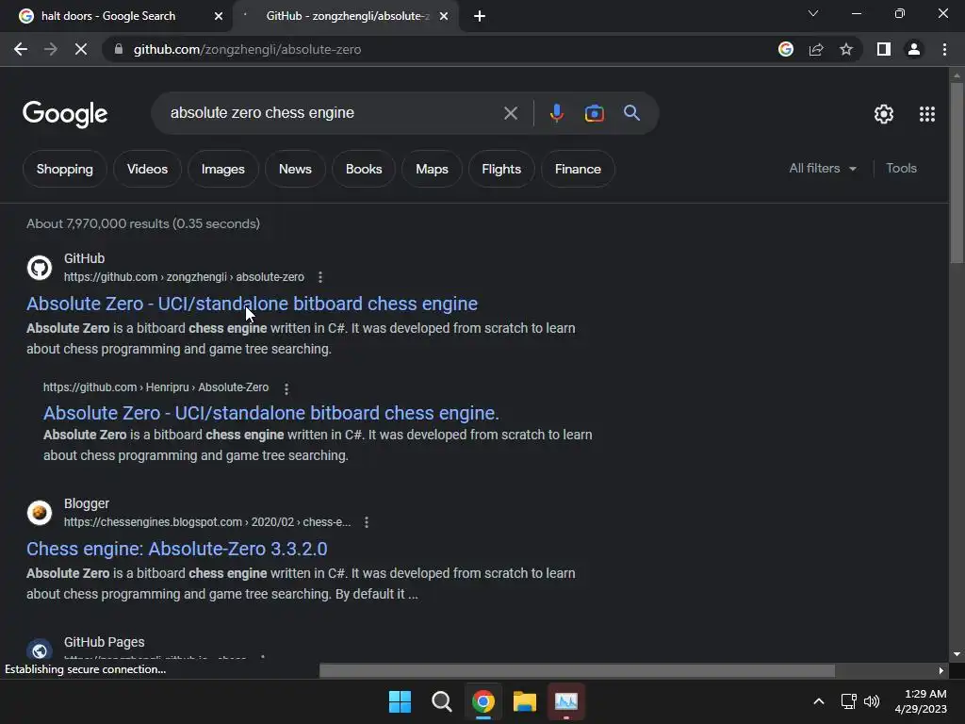
Task: Open more options for Henripru result
Action: pos(286,388)
